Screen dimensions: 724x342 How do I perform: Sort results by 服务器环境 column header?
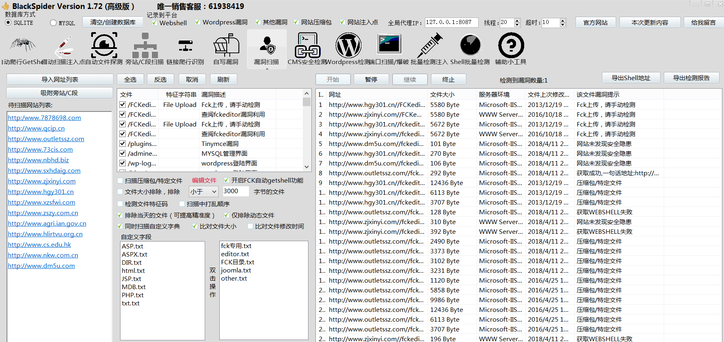pyautogui.click(x=501, y=94)
